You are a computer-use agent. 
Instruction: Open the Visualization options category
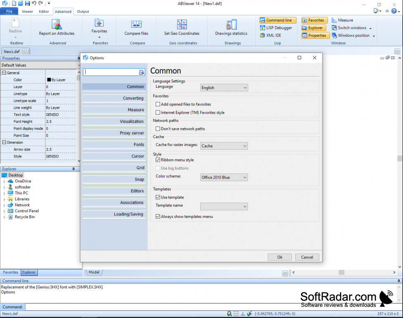[114, 122]
